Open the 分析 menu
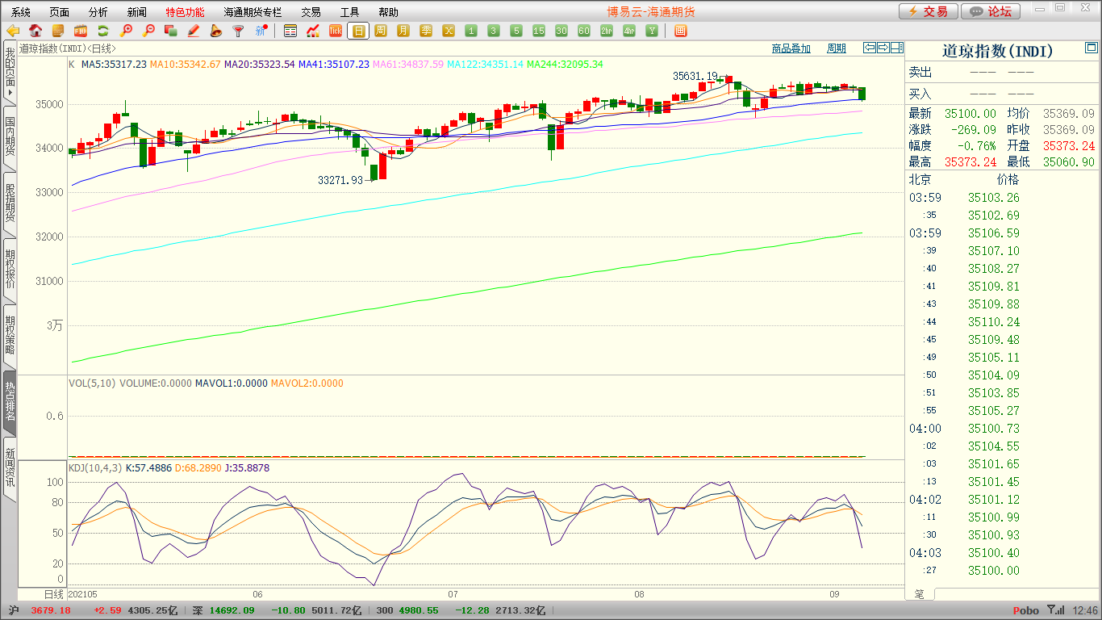 pyautogui.click(x=98, y=12)
